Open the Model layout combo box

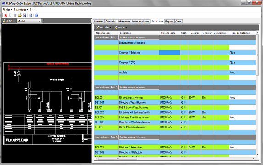click(29, 21)
